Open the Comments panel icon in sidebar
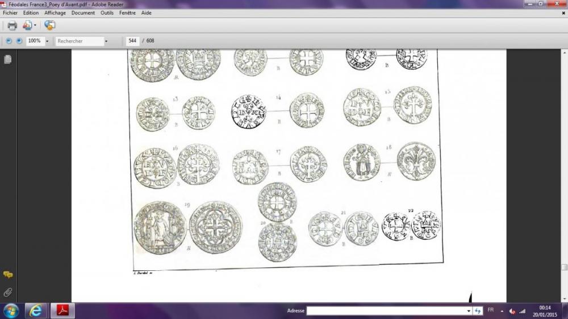Viewport: 568px width, 319px height. click(x=7, y=275)
